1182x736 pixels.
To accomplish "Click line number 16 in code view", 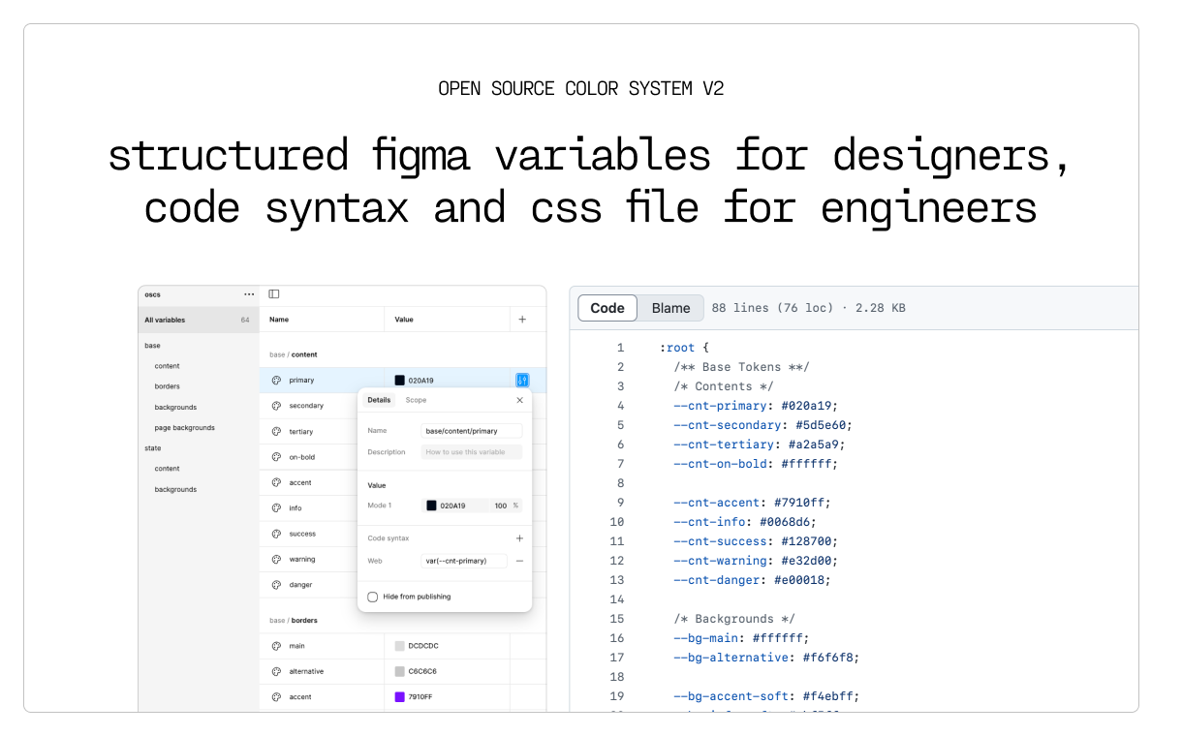I will [x=617, y=638].
